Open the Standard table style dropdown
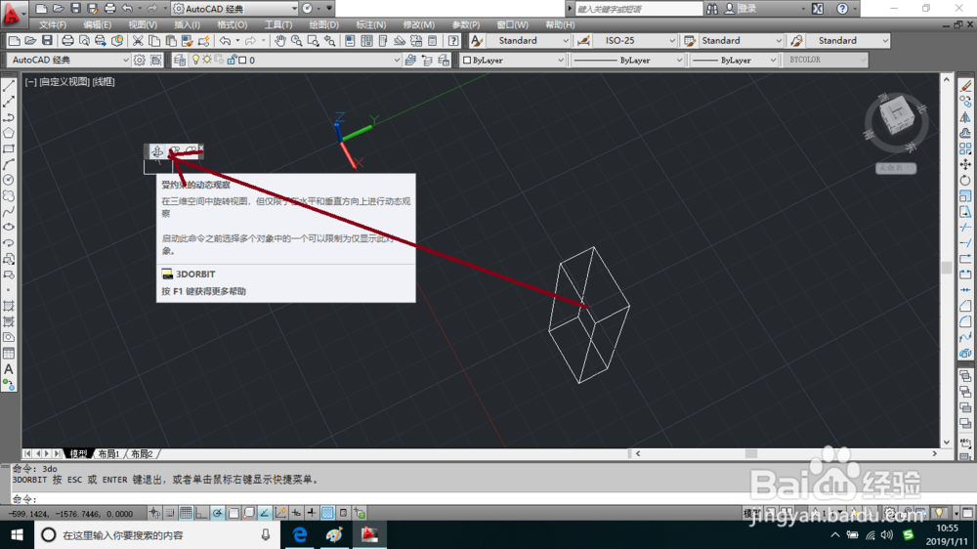 [x=741, y=40]
